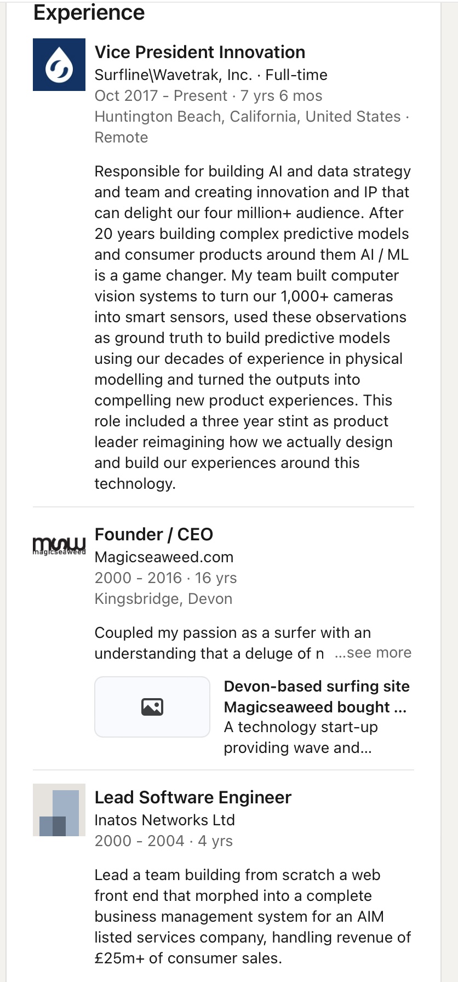Click Inatos Networks Ltd company name
Image resolution: width=458 pixels, height=982 pixels.
(x=164, y=820)
